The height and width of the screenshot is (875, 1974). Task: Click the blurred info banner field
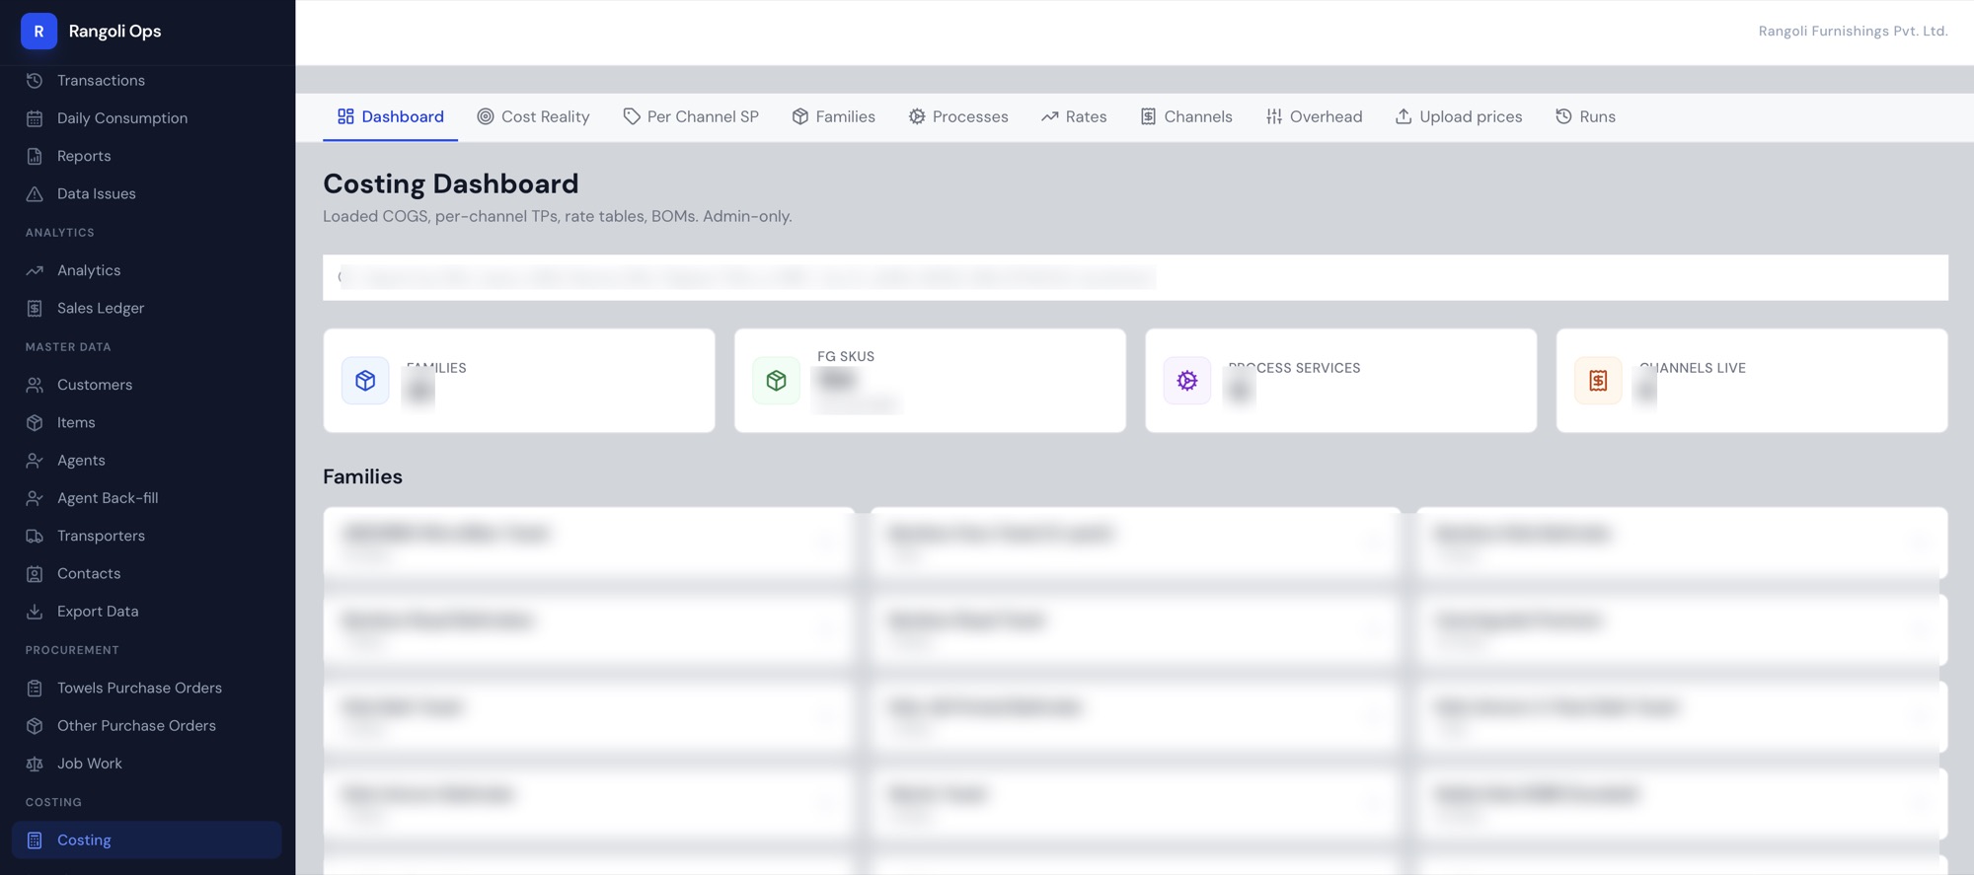(1135, 277)
